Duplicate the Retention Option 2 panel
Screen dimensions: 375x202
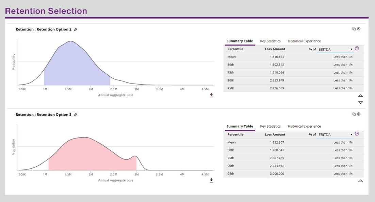click(354, 29)
